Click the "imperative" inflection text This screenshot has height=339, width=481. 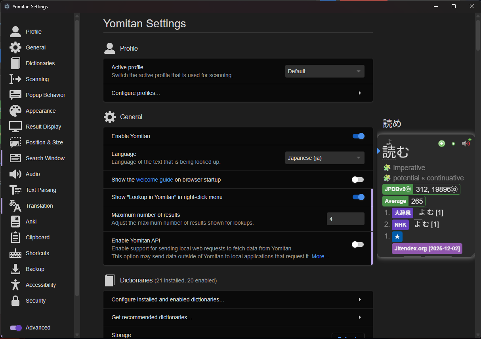[409, 168]
